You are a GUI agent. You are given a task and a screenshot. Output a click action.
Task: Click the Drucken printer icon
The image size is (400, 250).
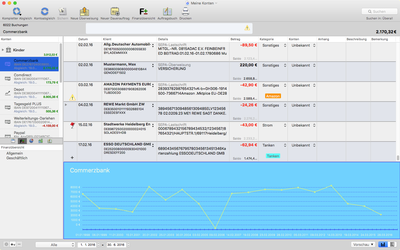[185, 12]
